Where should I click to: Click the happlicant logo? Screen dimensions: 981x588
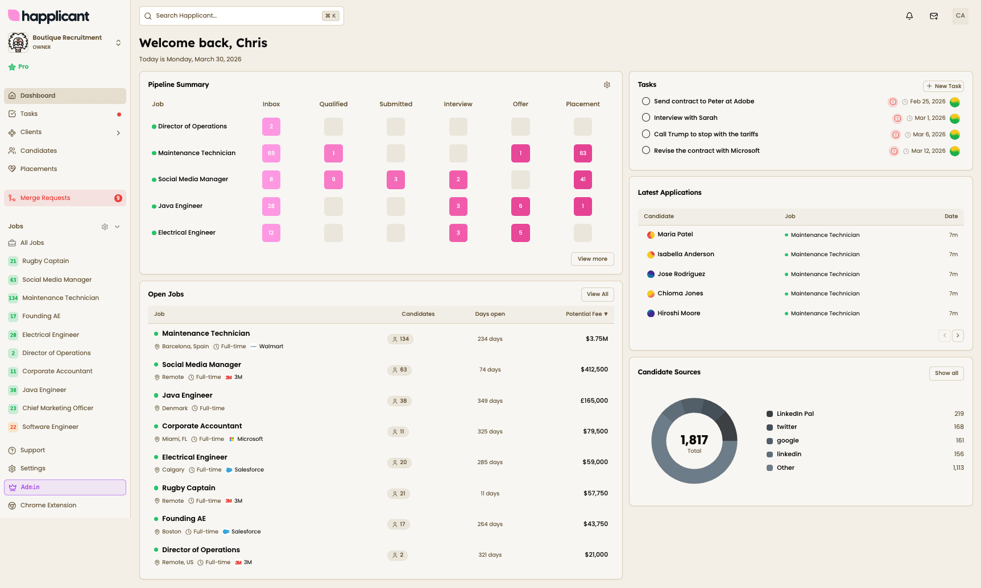coord(49,16)
